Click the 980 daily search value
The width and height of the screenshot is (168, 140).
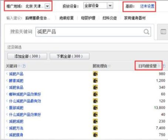pos(162,74)
